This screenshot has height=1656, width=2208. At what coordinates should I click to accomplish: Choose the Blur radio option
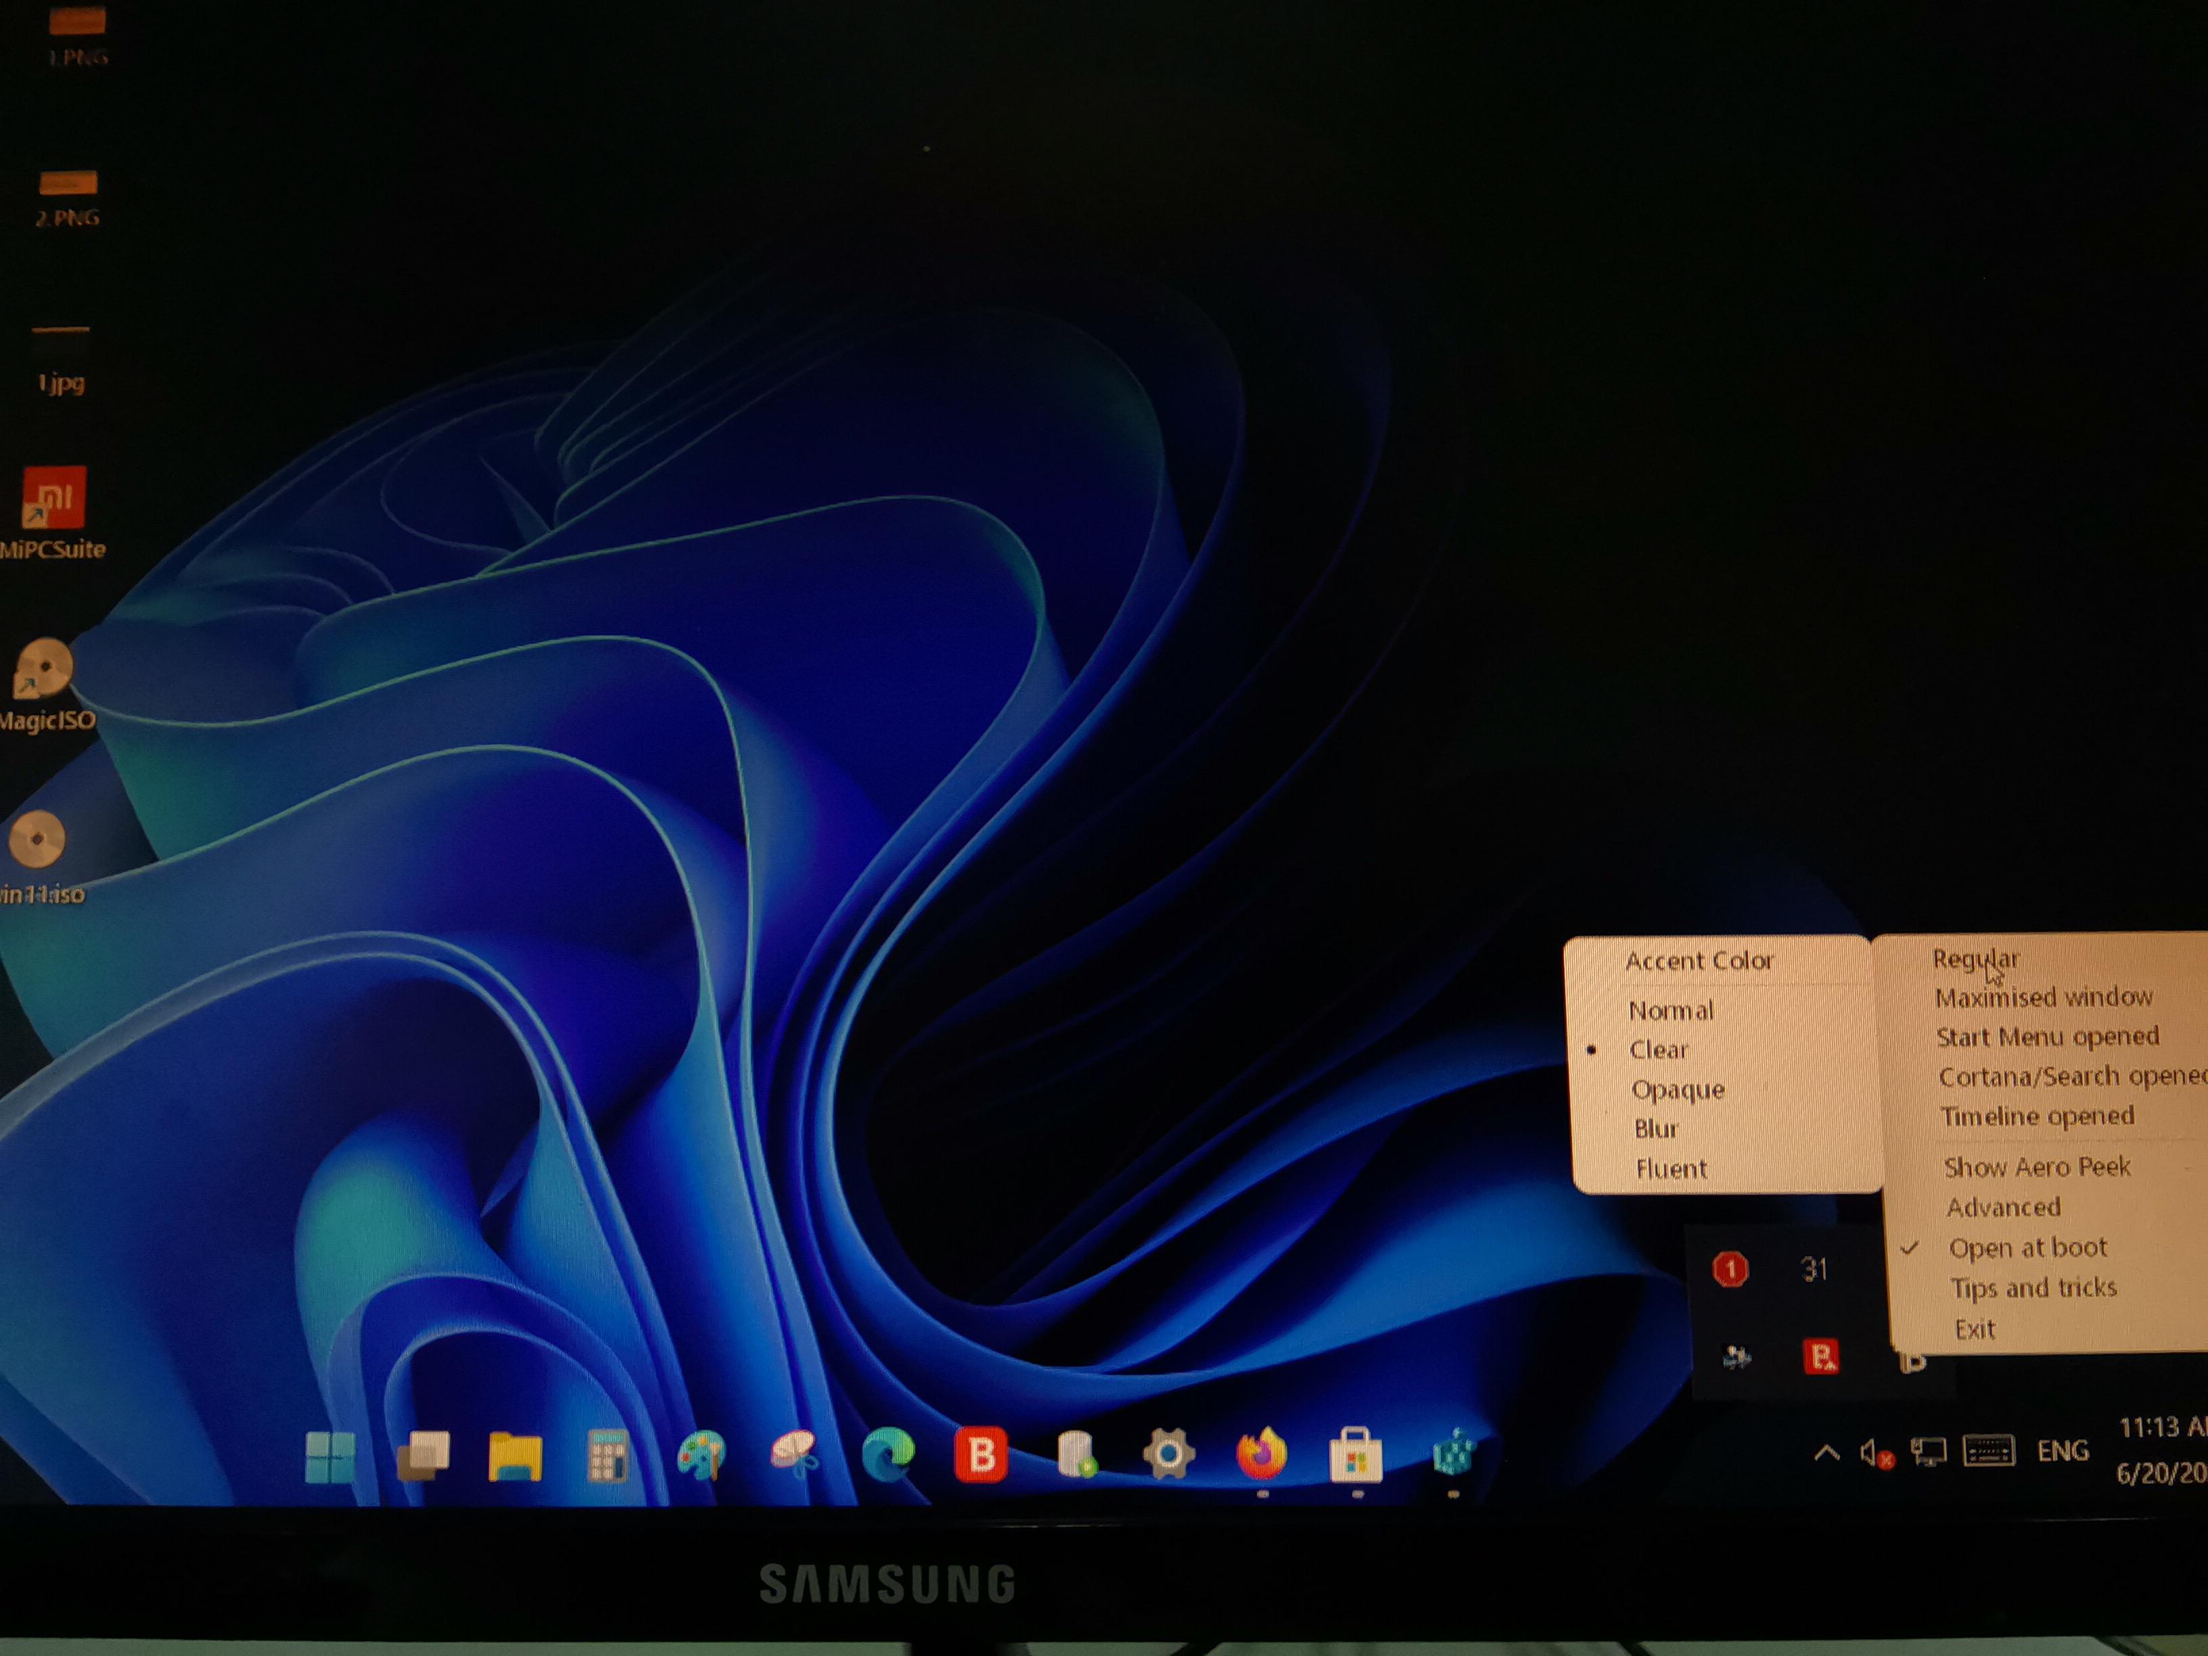[x=1656, y=1129]
